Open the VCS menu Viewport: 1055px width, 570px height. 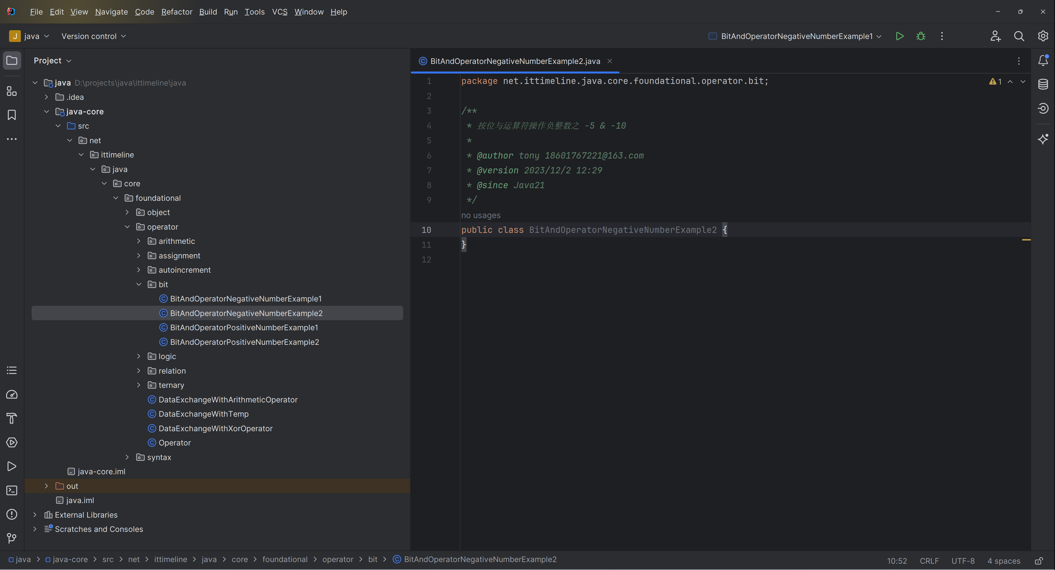pyautogui.click(x=280, y=12)
